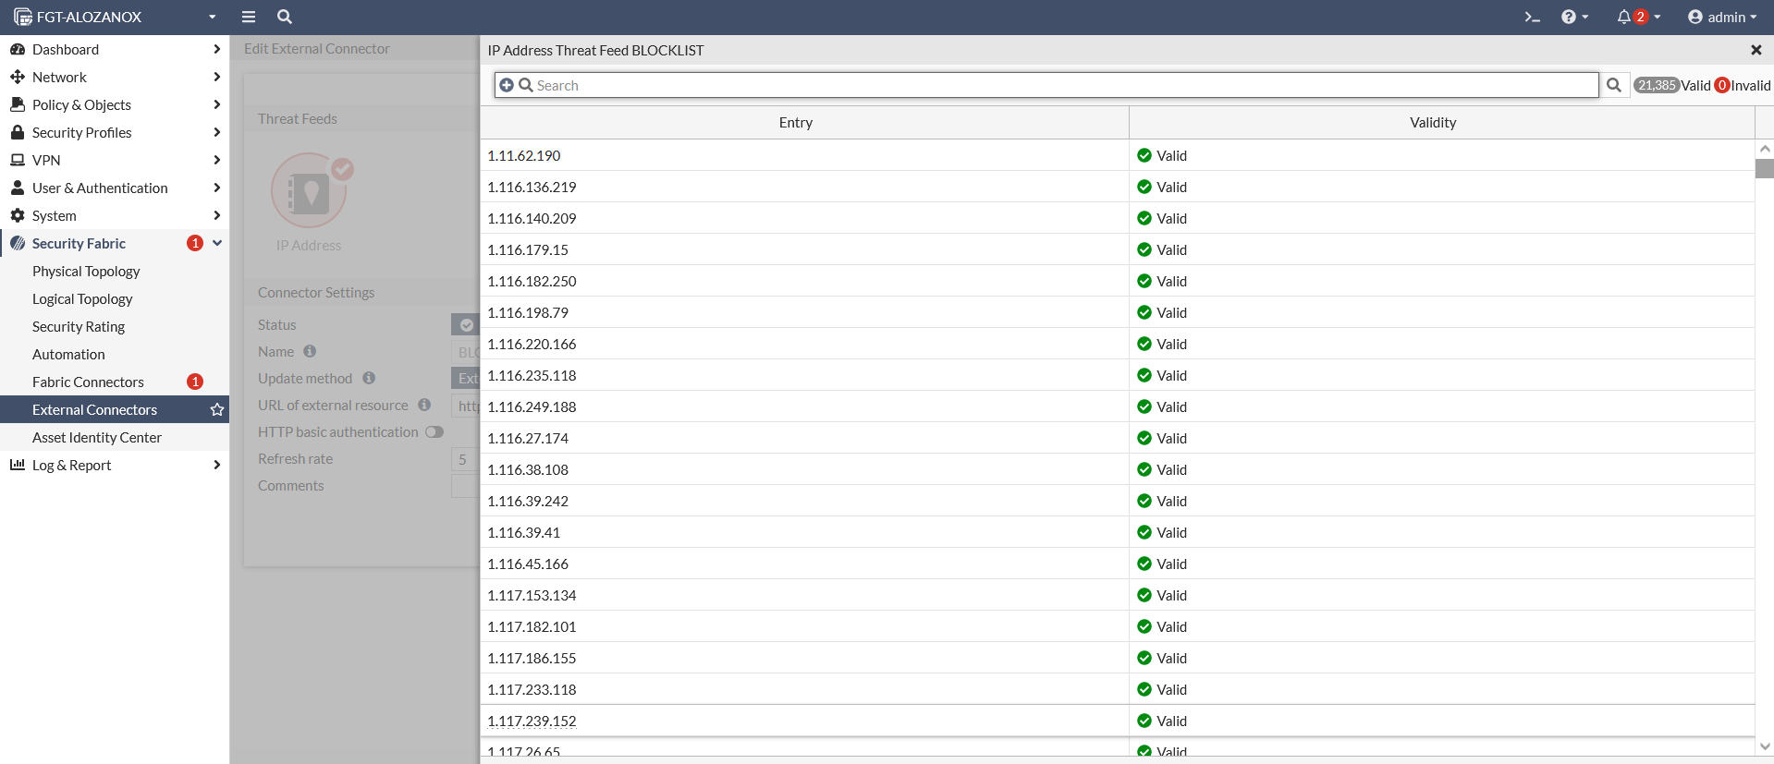Expand the Policy & Objects menu

115,104
